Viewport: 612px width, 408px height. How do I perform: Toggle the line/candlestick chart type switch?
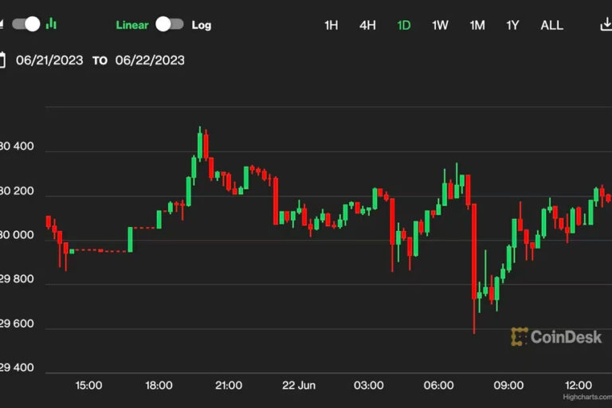tap(26, 24)
